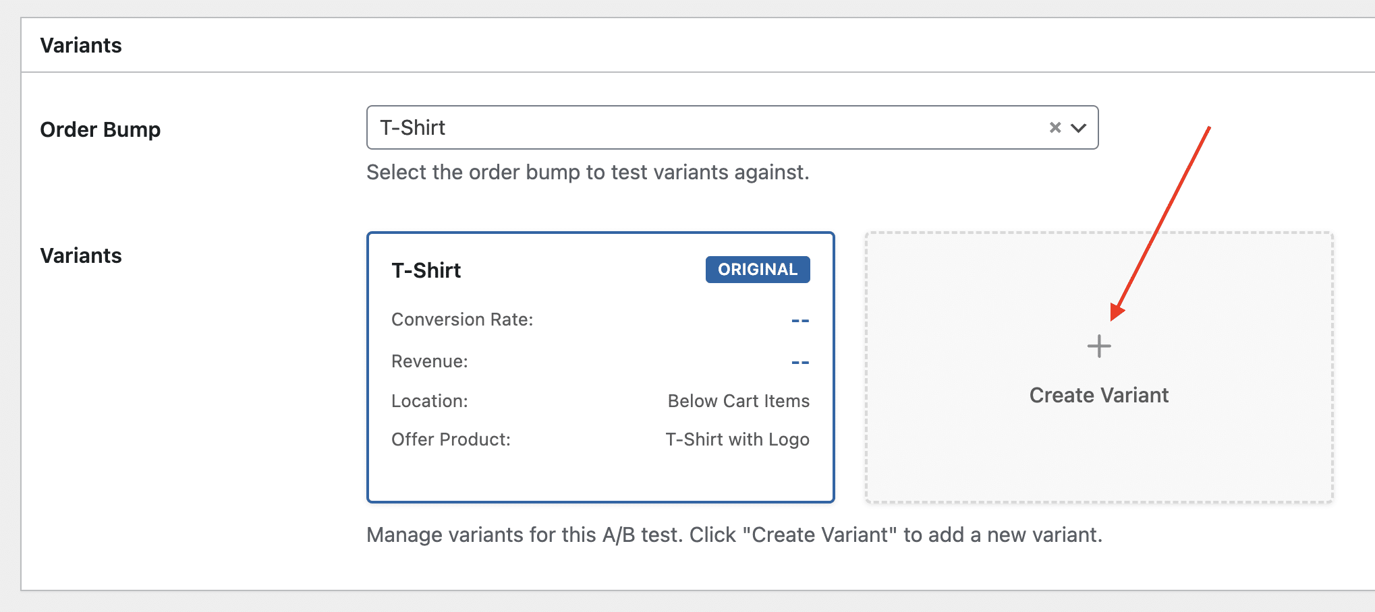
Task: Click the Revenue placeholder dashes
Action: tap(800, 361)
